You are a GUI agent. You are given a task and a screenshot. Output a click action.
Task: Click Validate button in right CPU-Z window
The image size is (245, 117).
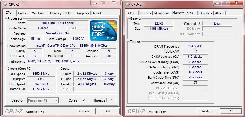[207, 111]
